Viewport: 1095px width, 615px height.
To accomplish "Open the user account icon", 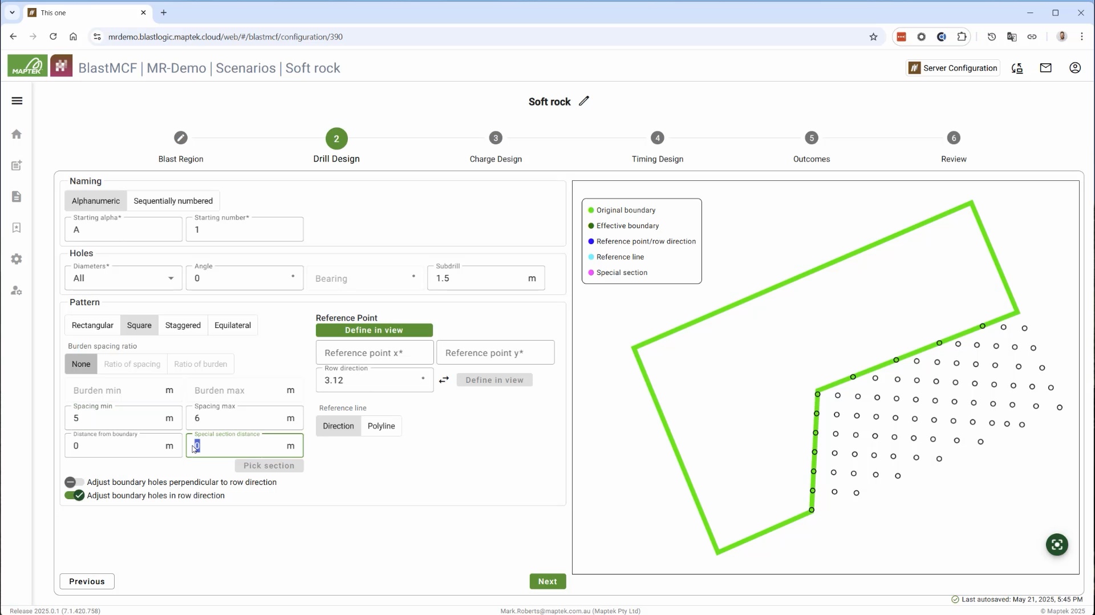I will 1075,68.
